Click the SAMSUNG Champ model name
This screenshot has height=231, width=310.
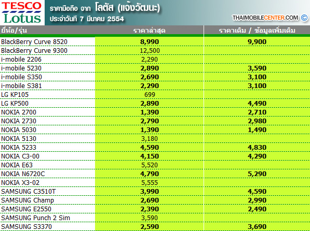28,200
